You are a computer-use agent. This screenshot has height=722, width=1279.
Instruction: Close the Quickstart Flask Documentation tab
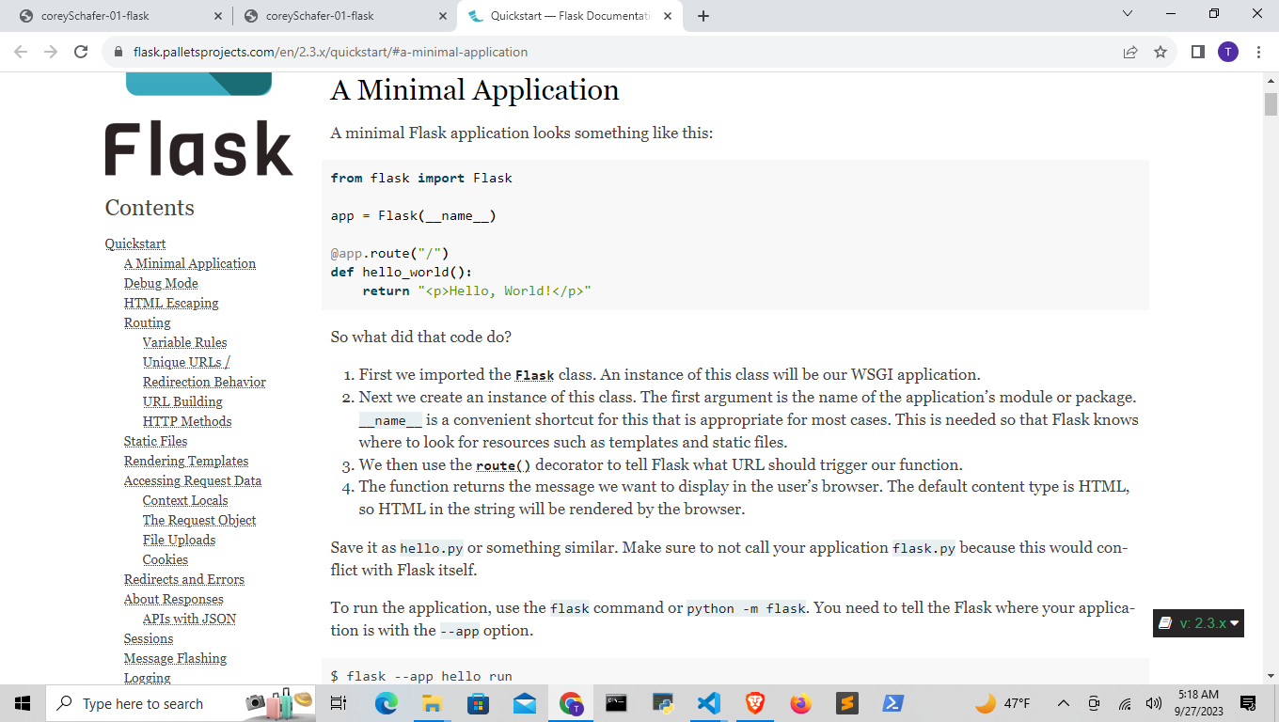coord(668,16)
